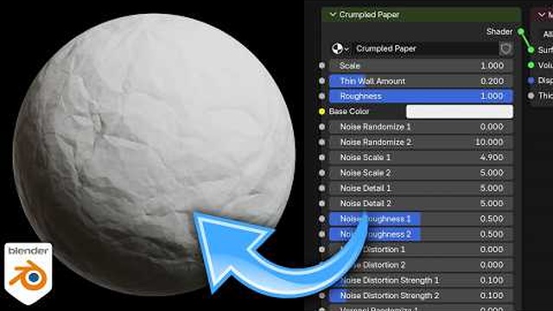Click the Noise Detail 1 value field
The image size is (553, 311).
click(421, 188)
